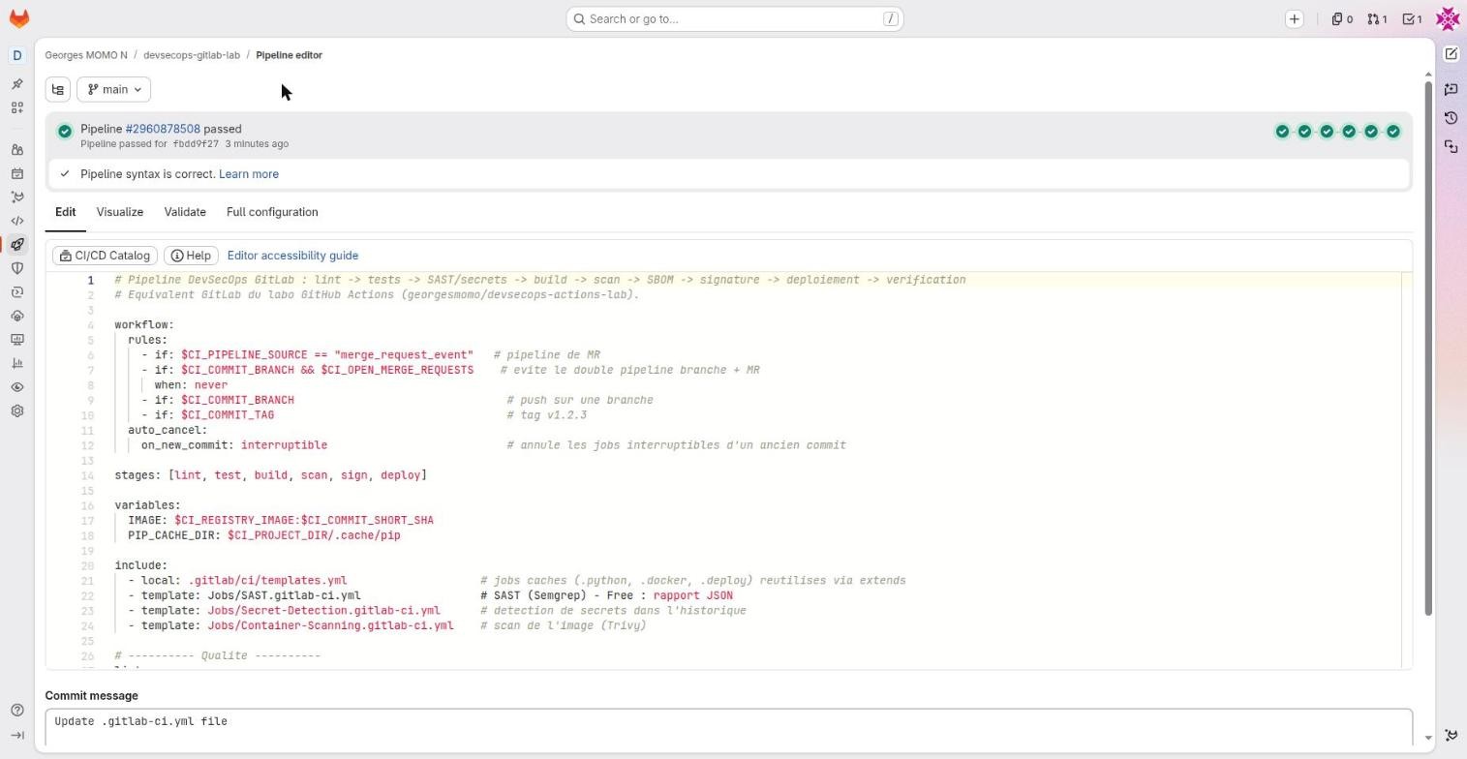Open the pinned items pin icon in sidebar
Image resolution: width=1467 pixels, height=759 pixels.
pos(16,84)
